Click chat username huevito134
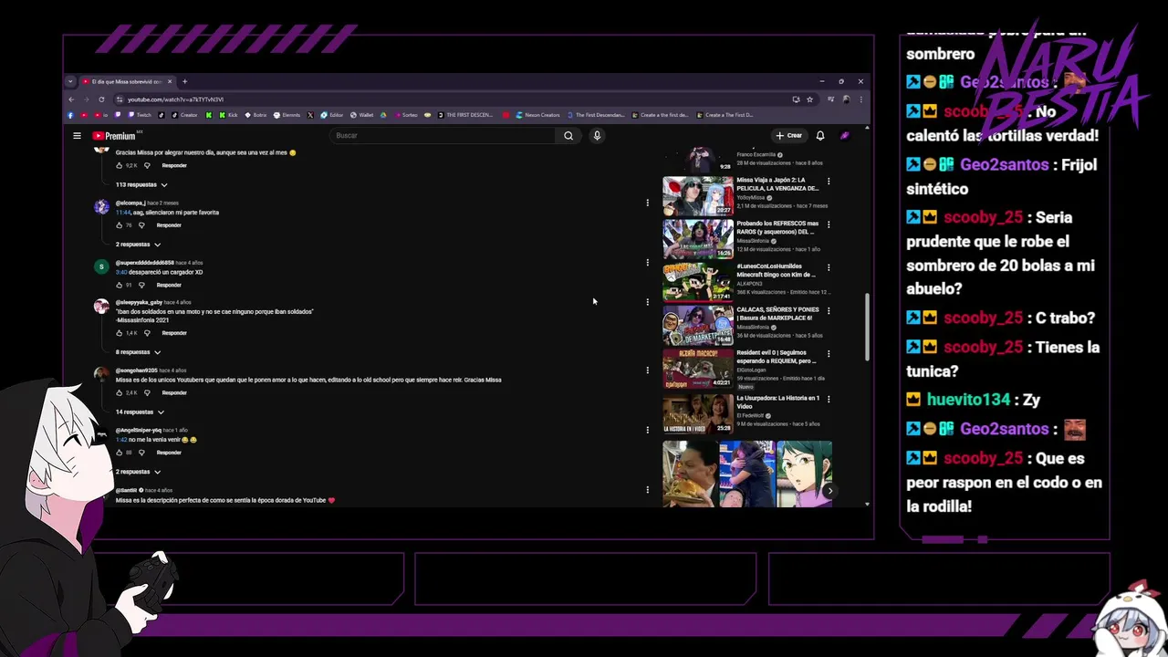1168x657 pixels. coord(969,400)
